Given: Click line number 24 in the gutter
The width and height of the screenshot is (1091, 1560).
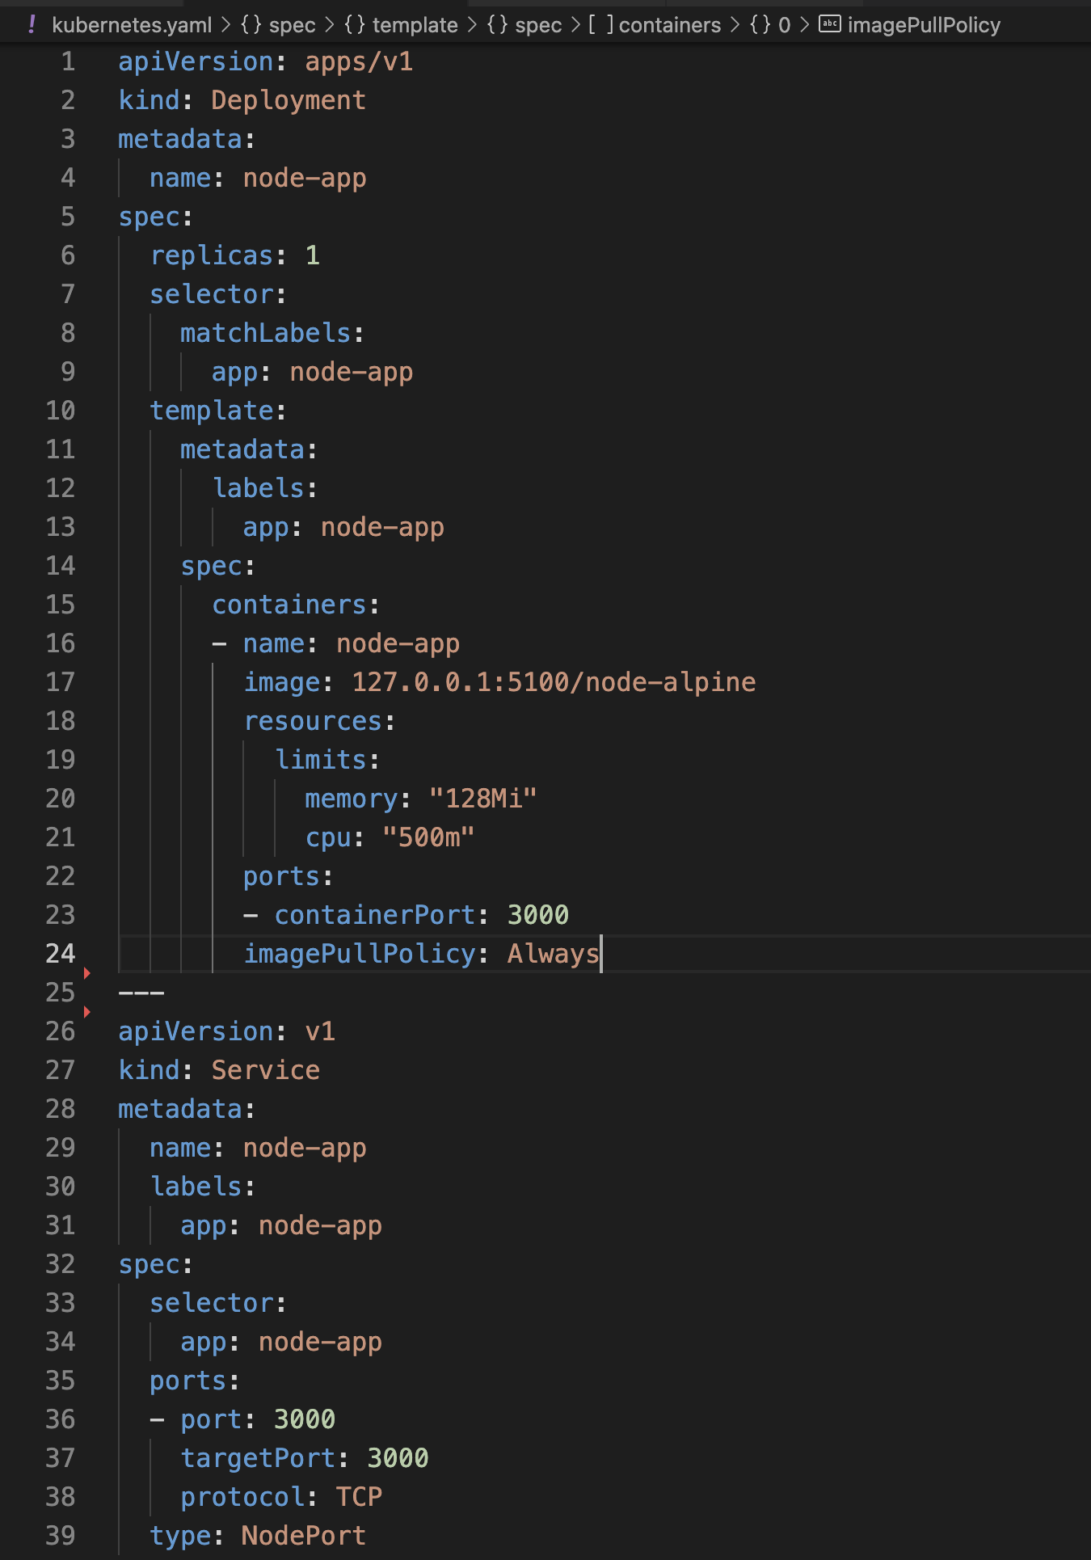Looking at the screenshot, I should (x=61, y=954).
